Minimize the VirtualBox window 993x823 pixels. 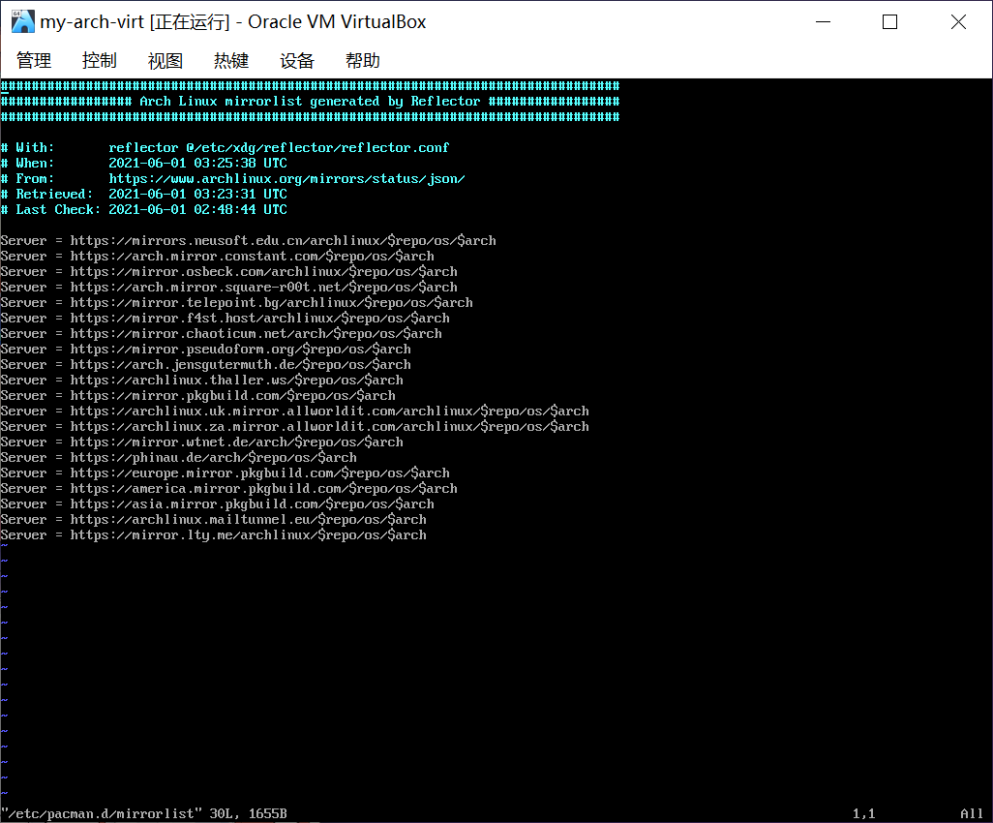pos(823,21)
